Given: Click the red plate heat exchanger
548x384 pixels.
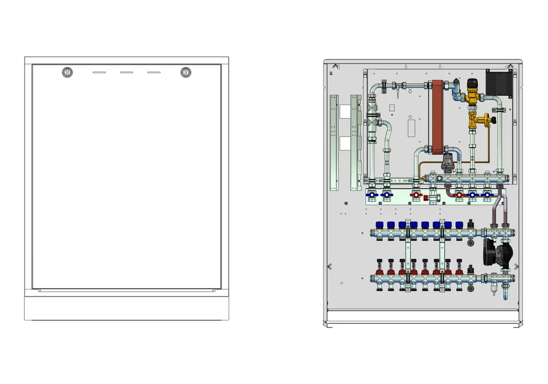Looking at the screenshot, I should point(437,118).
